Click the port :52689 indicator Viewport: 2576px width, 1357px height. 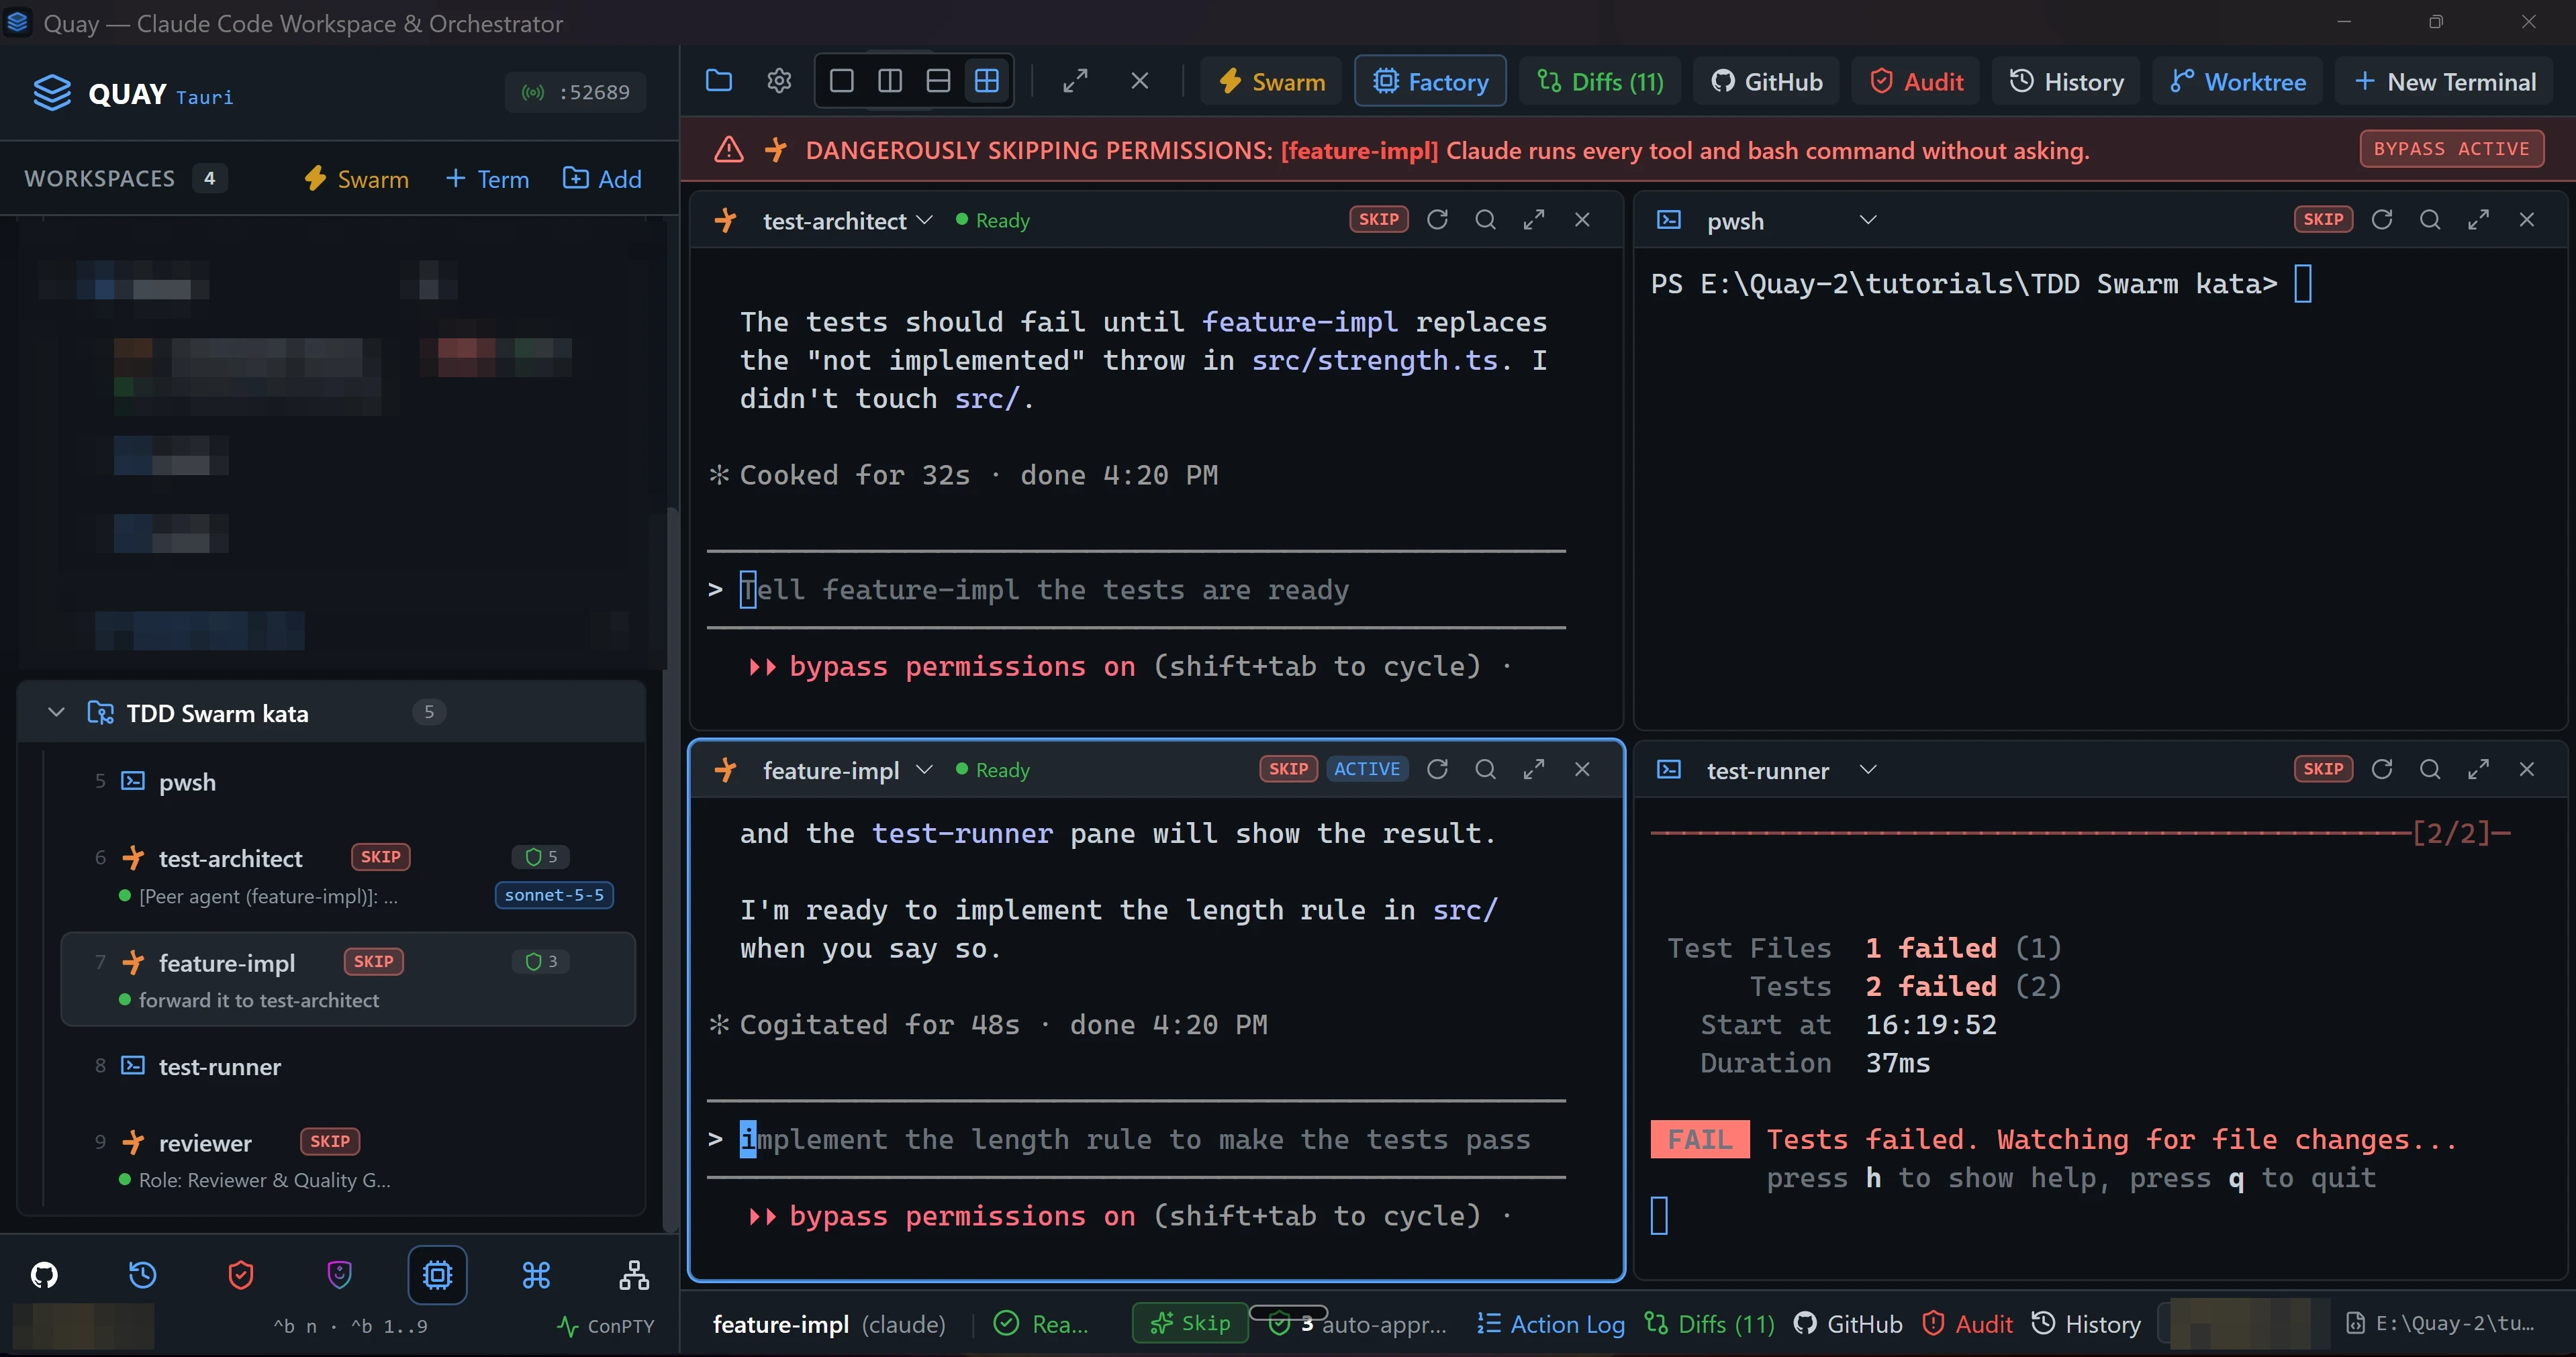(x=575, y=92)
